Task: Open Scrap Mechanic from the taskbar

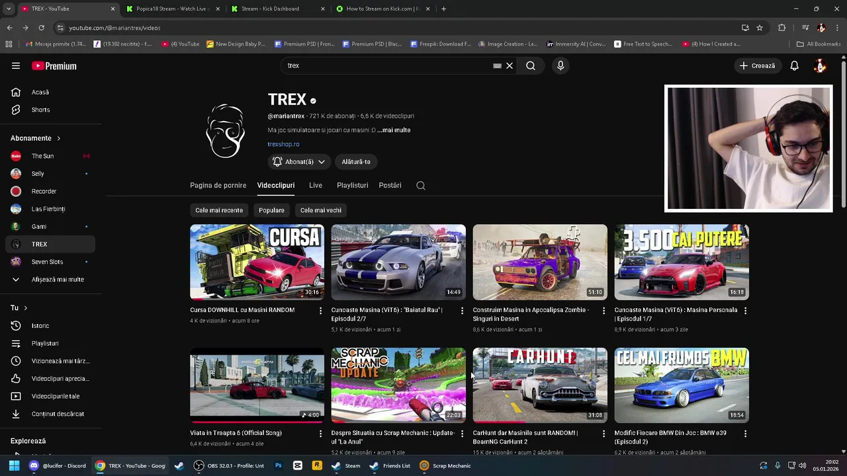Action: coord(445,465)
